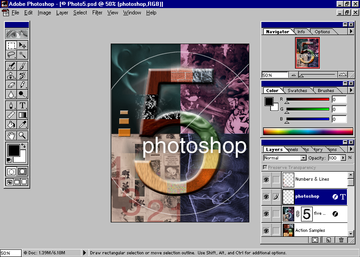Select the Dodge tool
360x257 pixels.
tap(22, 94)
